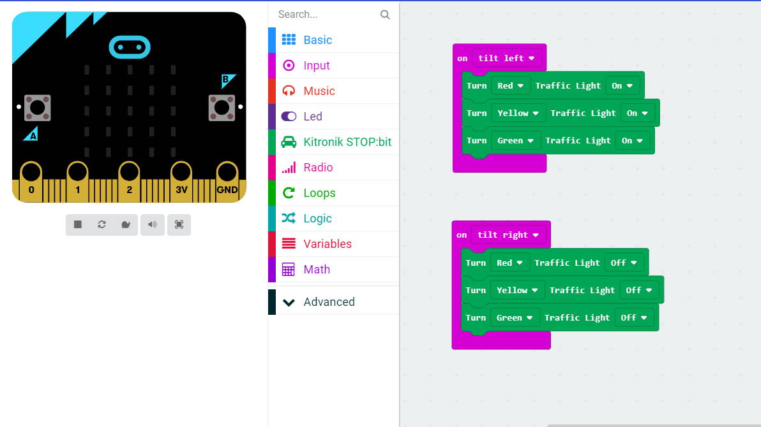761x427 pixels.
Task: Open the Basic category
Action: (x=333, y=40)
